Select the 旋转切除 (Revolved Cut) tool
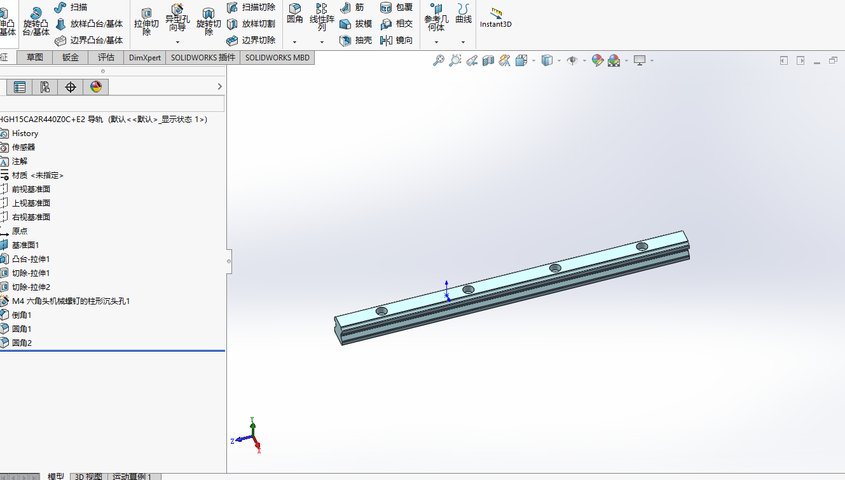Image resolution: width=845 pixels, height=480 pixels. point(209,21)
